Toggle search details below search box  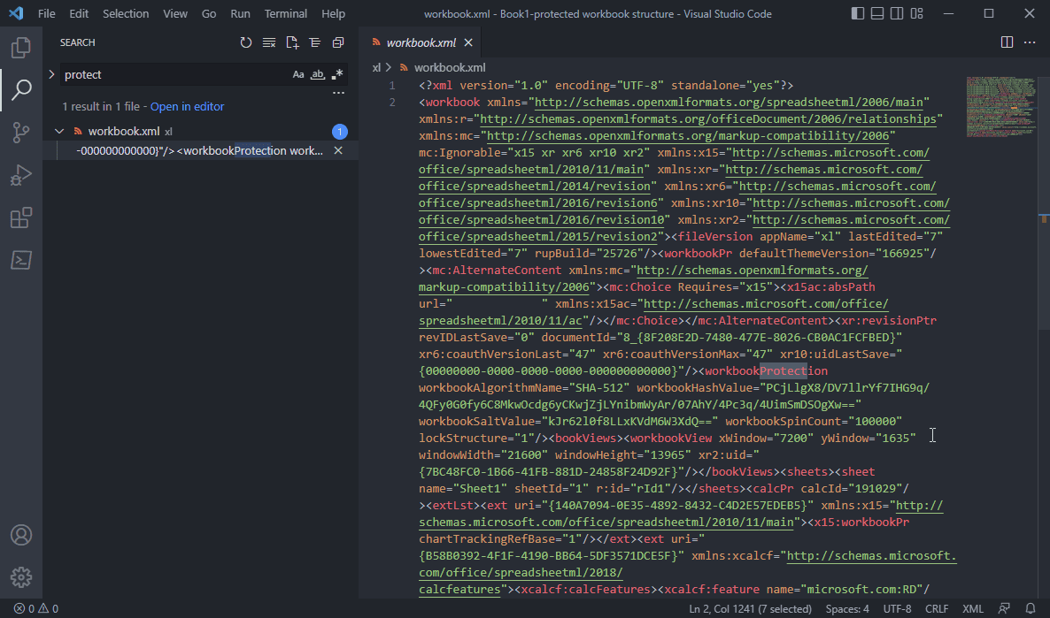coord(338,93)
